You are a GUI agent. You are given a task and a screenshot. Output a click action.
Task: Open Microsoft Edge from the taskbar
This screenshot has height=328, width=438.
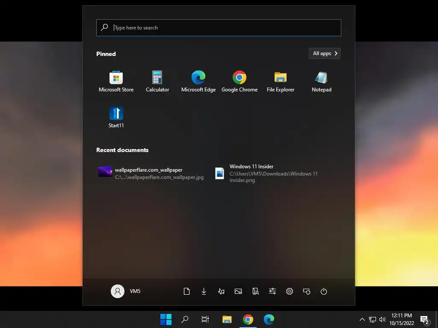269,319
